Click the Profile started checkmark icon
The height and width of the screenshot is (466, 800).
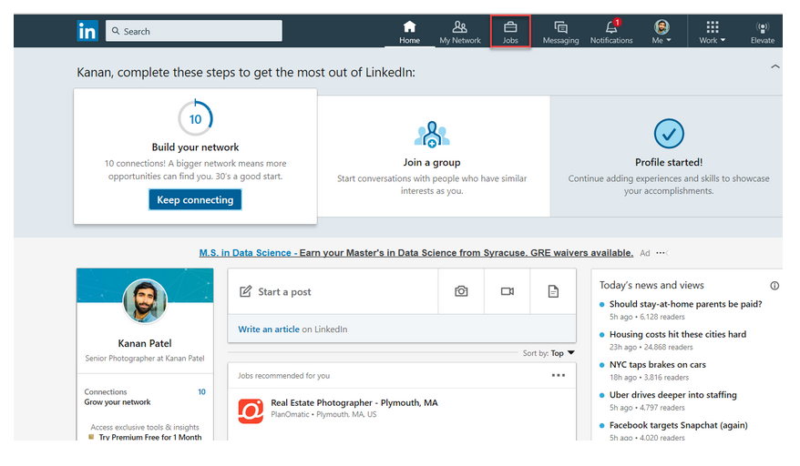669,134
